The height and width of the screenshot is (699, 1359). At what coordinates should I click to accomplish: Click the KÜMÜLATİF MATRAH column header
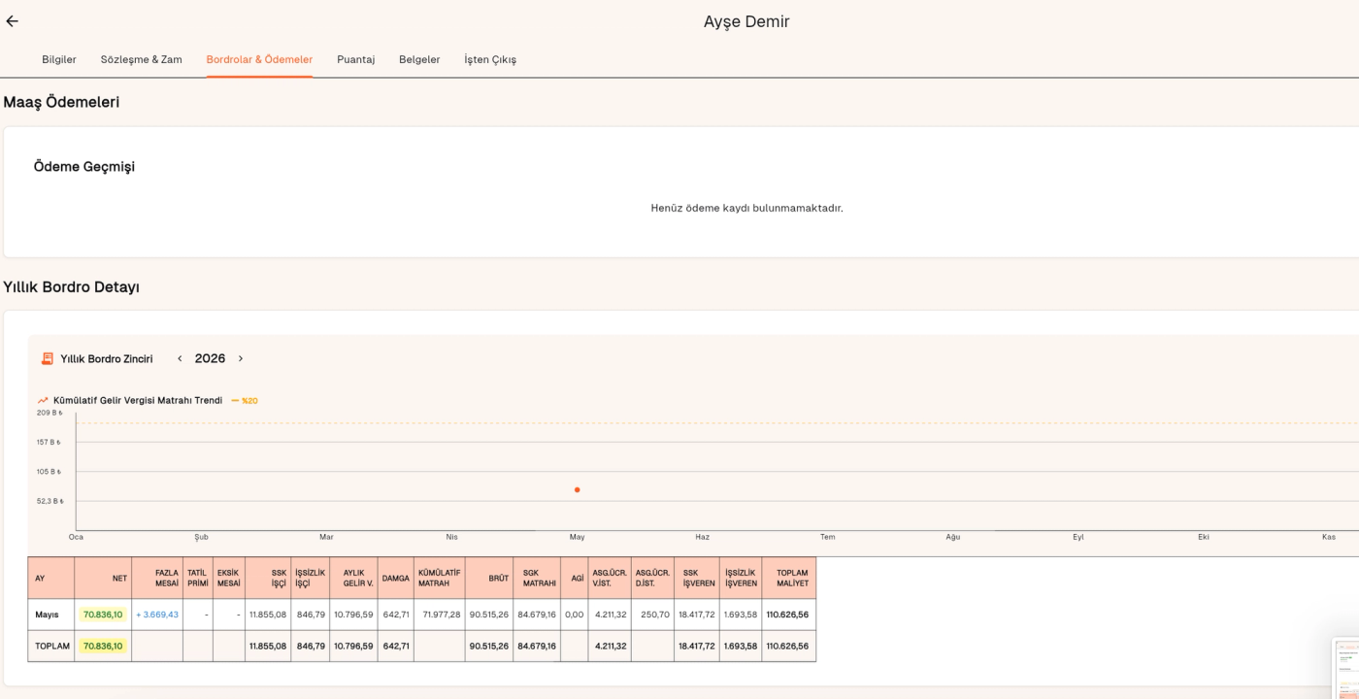(439, 578)
